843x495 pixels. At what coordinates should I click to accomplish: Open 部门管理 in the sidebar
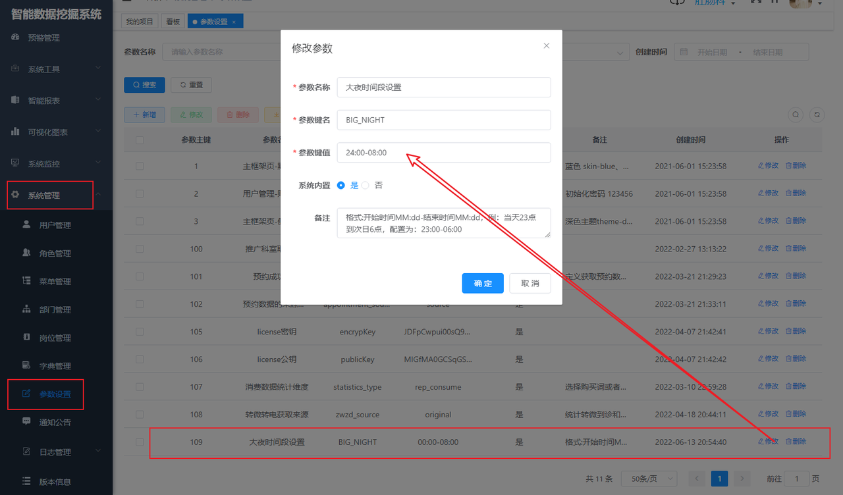point(56,310)
